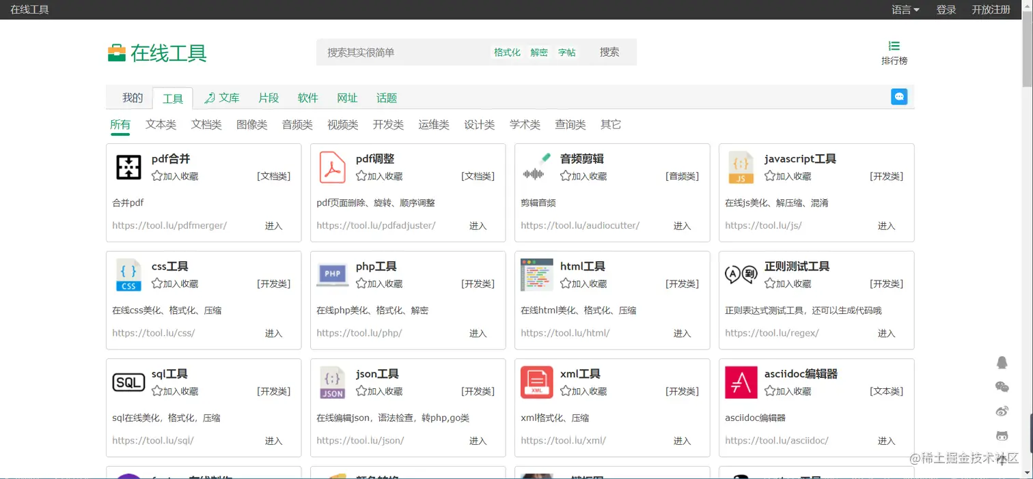Filter by 图像类 category

252,125
